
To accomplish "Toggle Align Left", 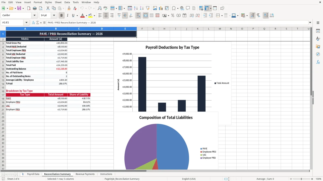I will click(x=100, y=16).
